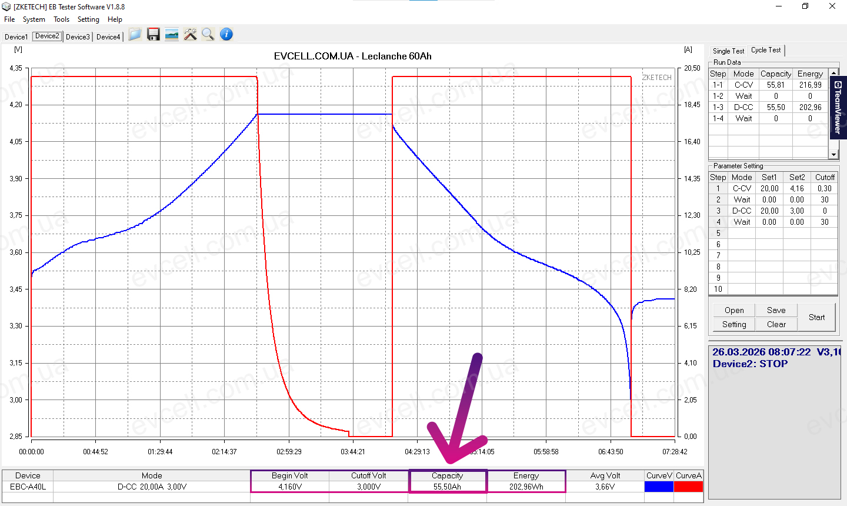Open the Tools menu
This screenshot has width=847, height=506.
[x=61, y=19]
